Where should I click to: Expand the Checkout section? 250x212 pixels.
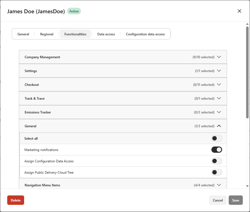(x=219, y=84)
